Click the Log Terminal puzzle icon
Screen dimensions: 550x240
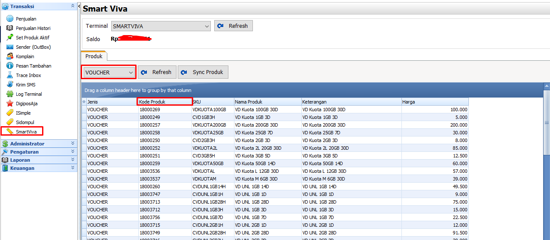pyautogui.click(x=9, y=94)
